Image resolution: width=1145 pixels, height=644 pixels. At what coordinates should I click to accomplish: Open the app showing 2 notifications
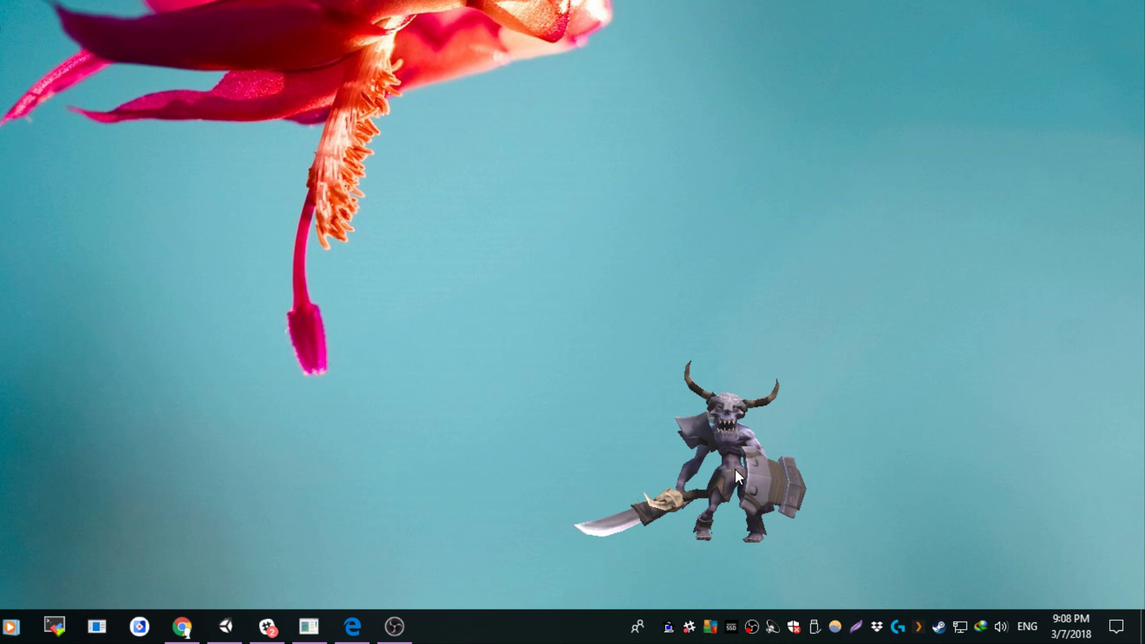[x=267, y=627]
